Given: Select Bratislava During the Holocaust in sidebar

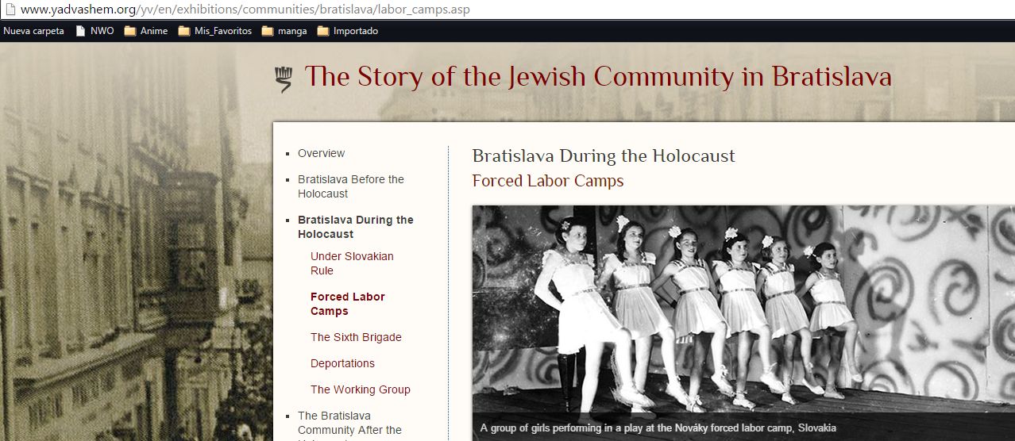Looking at the screenshot, I should (355, 227).
